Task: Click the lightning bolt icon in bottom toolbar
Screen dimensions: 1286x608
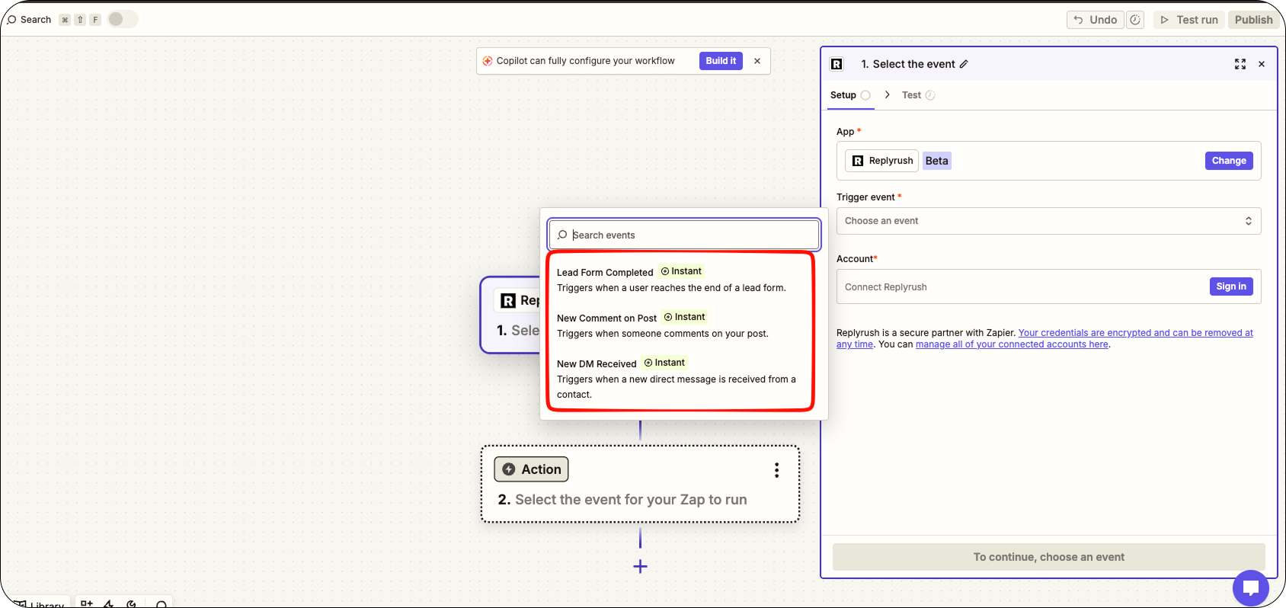Action: pos(109,604)
